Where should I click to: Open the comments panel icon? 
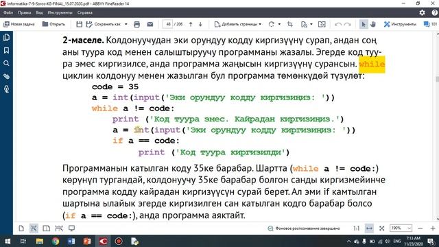[430, 25]
